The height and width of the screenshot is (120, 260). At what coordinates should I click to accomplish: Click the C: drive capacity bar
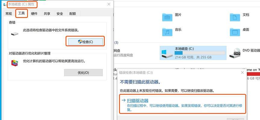200,53
